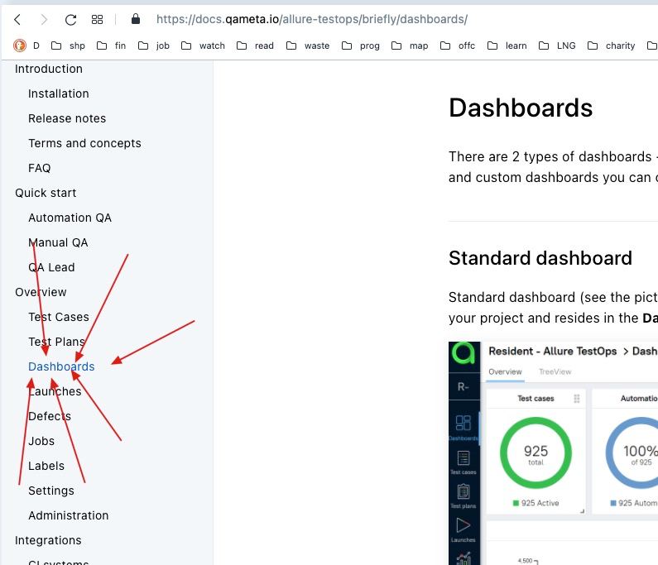Open the shp bookmarks folder
The image size is (658, 565).
tap(68, 45)
